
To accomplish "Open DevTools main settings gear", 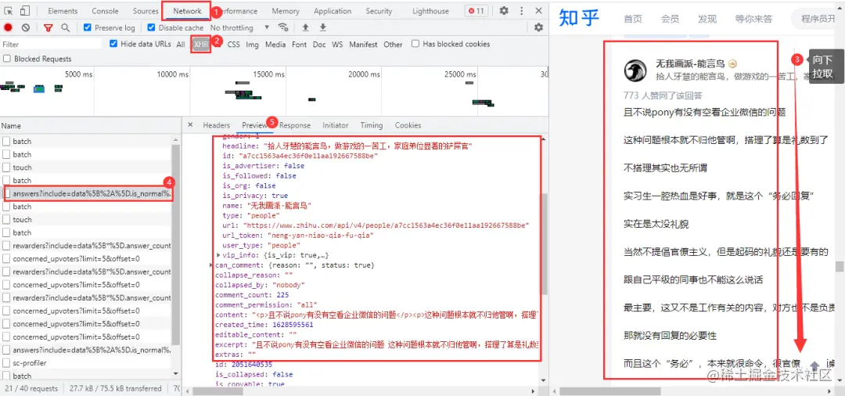I will pos(504,11).
